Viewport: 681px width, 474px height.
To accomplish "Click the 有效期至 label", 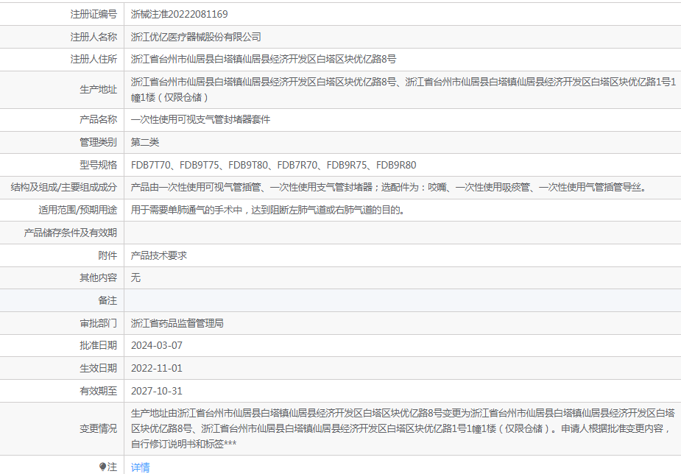I will pyautogui.click(x=98, y=391).
